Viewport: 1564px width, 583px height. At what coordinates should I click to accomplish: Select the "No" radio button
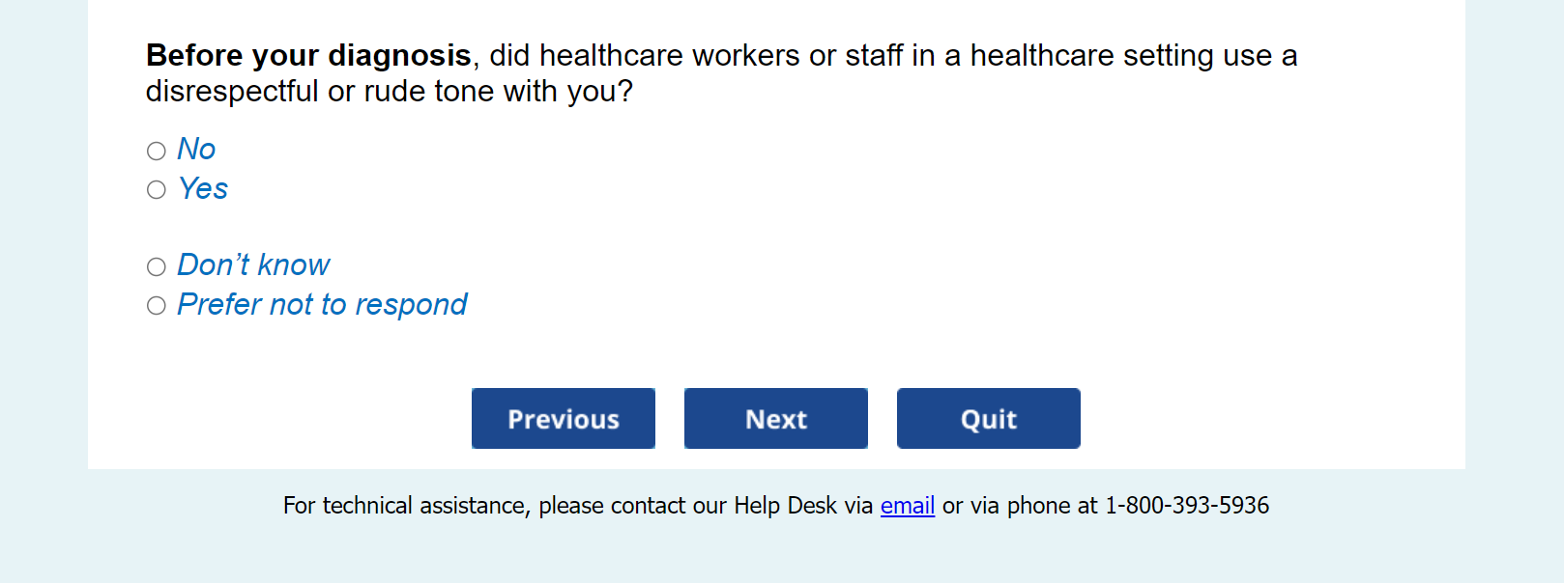[157, 151]
